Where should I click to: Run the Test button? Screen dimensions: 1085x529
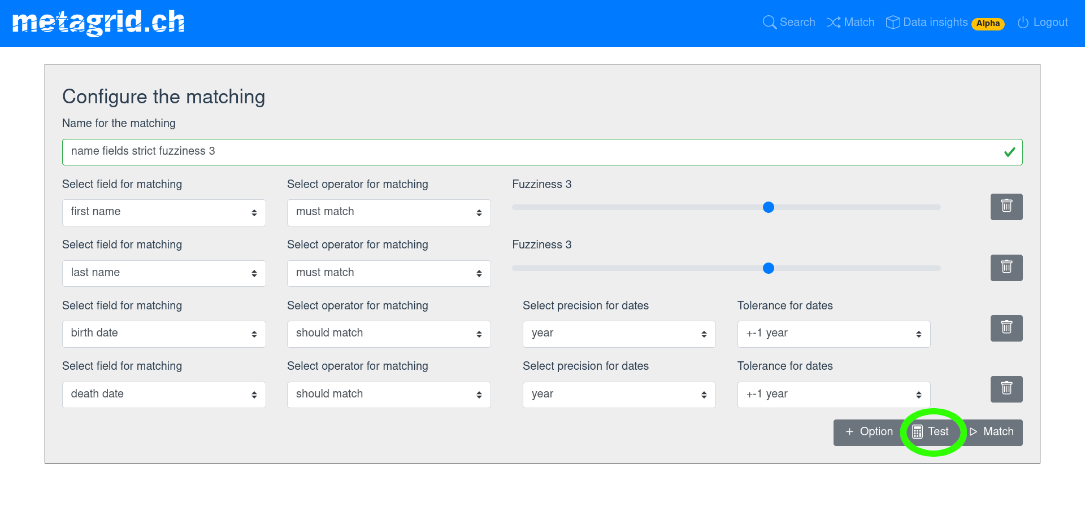931,432
